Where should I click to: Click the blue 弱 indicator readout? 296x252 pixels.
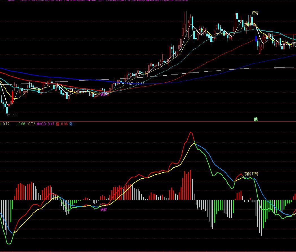[72, 124]
